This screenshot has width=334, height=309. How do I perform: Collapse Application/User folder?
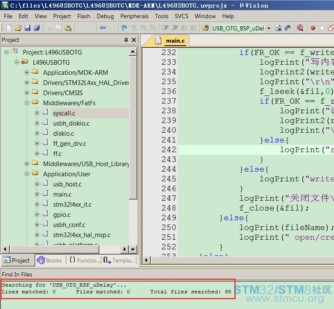pos(27,174)
